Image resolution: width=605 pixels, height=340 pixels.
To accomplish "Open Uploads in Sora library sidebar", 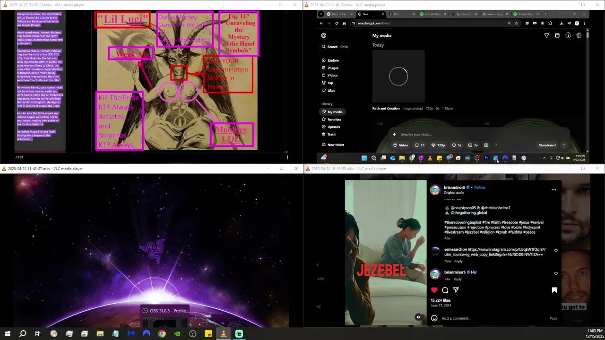I will click(x=330, y=127).
